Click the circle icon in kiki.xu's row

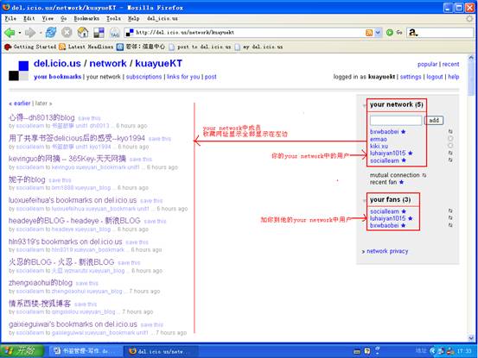point(450,146)
